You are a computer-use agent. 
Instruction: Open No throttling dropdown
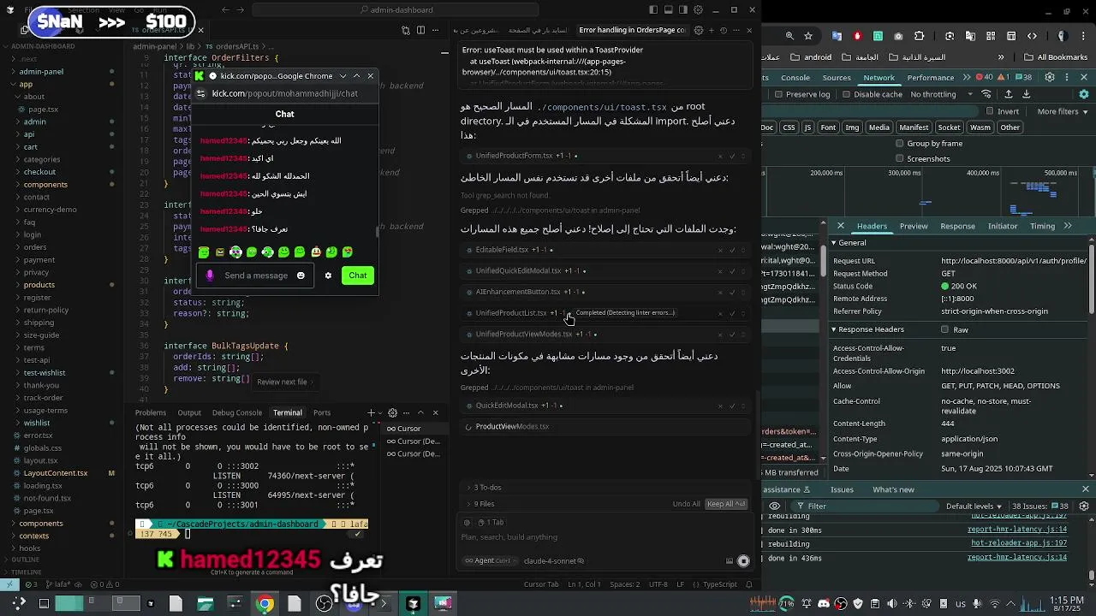pyautogui.click(x=940, y=94)
